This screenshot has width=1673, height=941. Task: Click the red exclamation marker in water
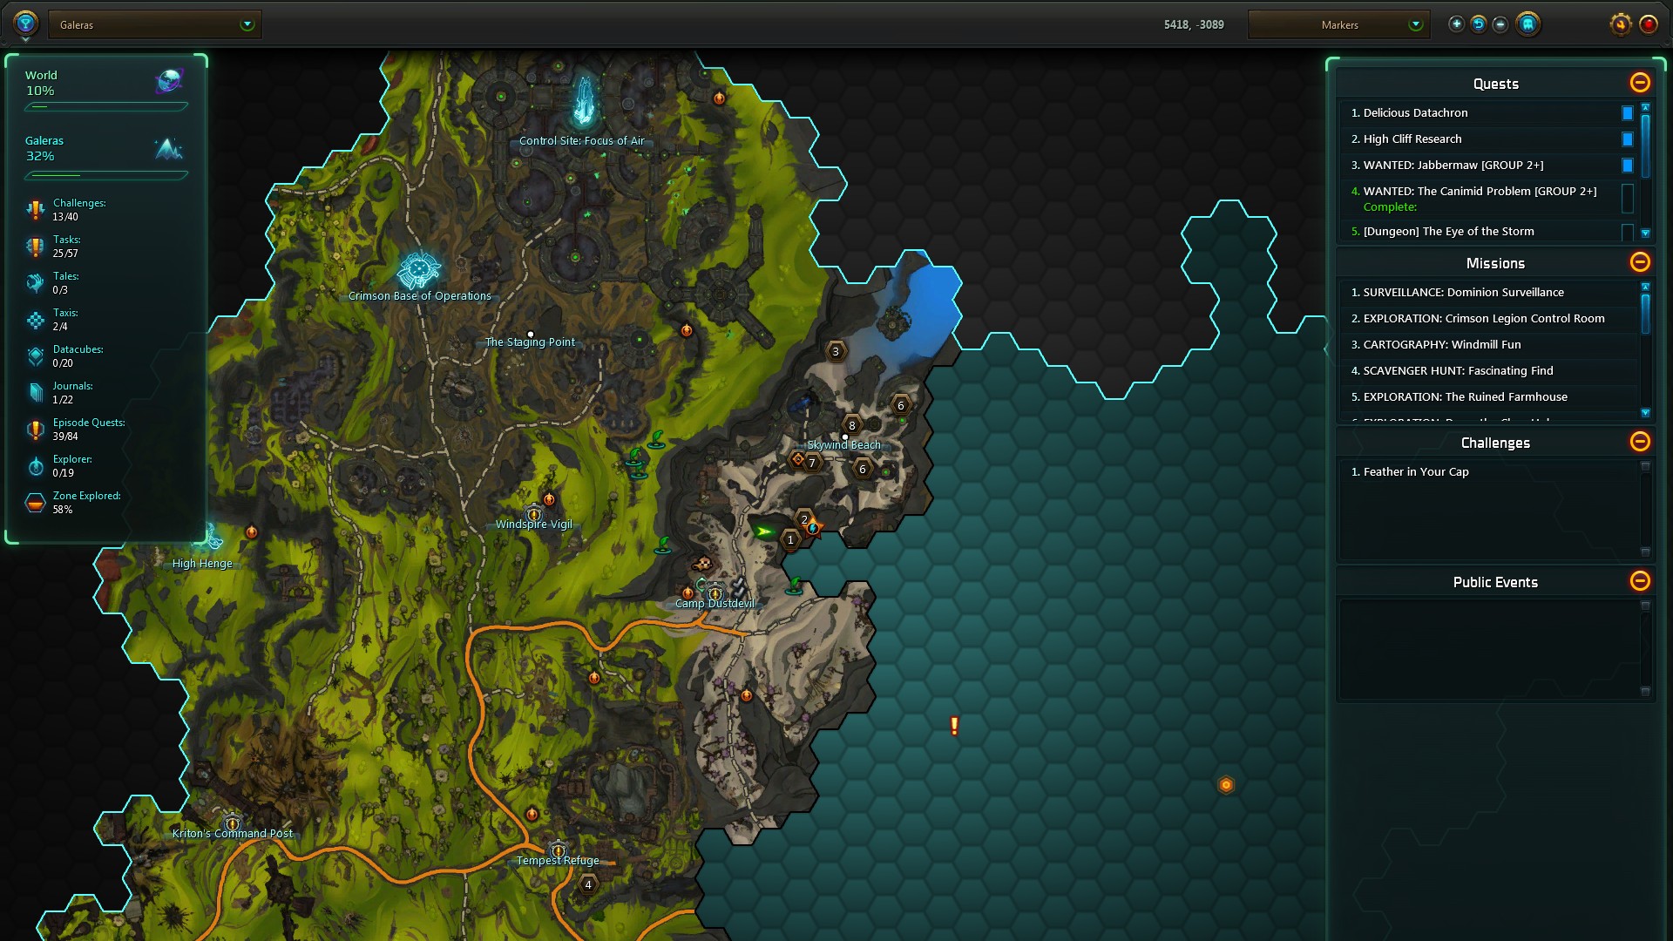[954, 726]
